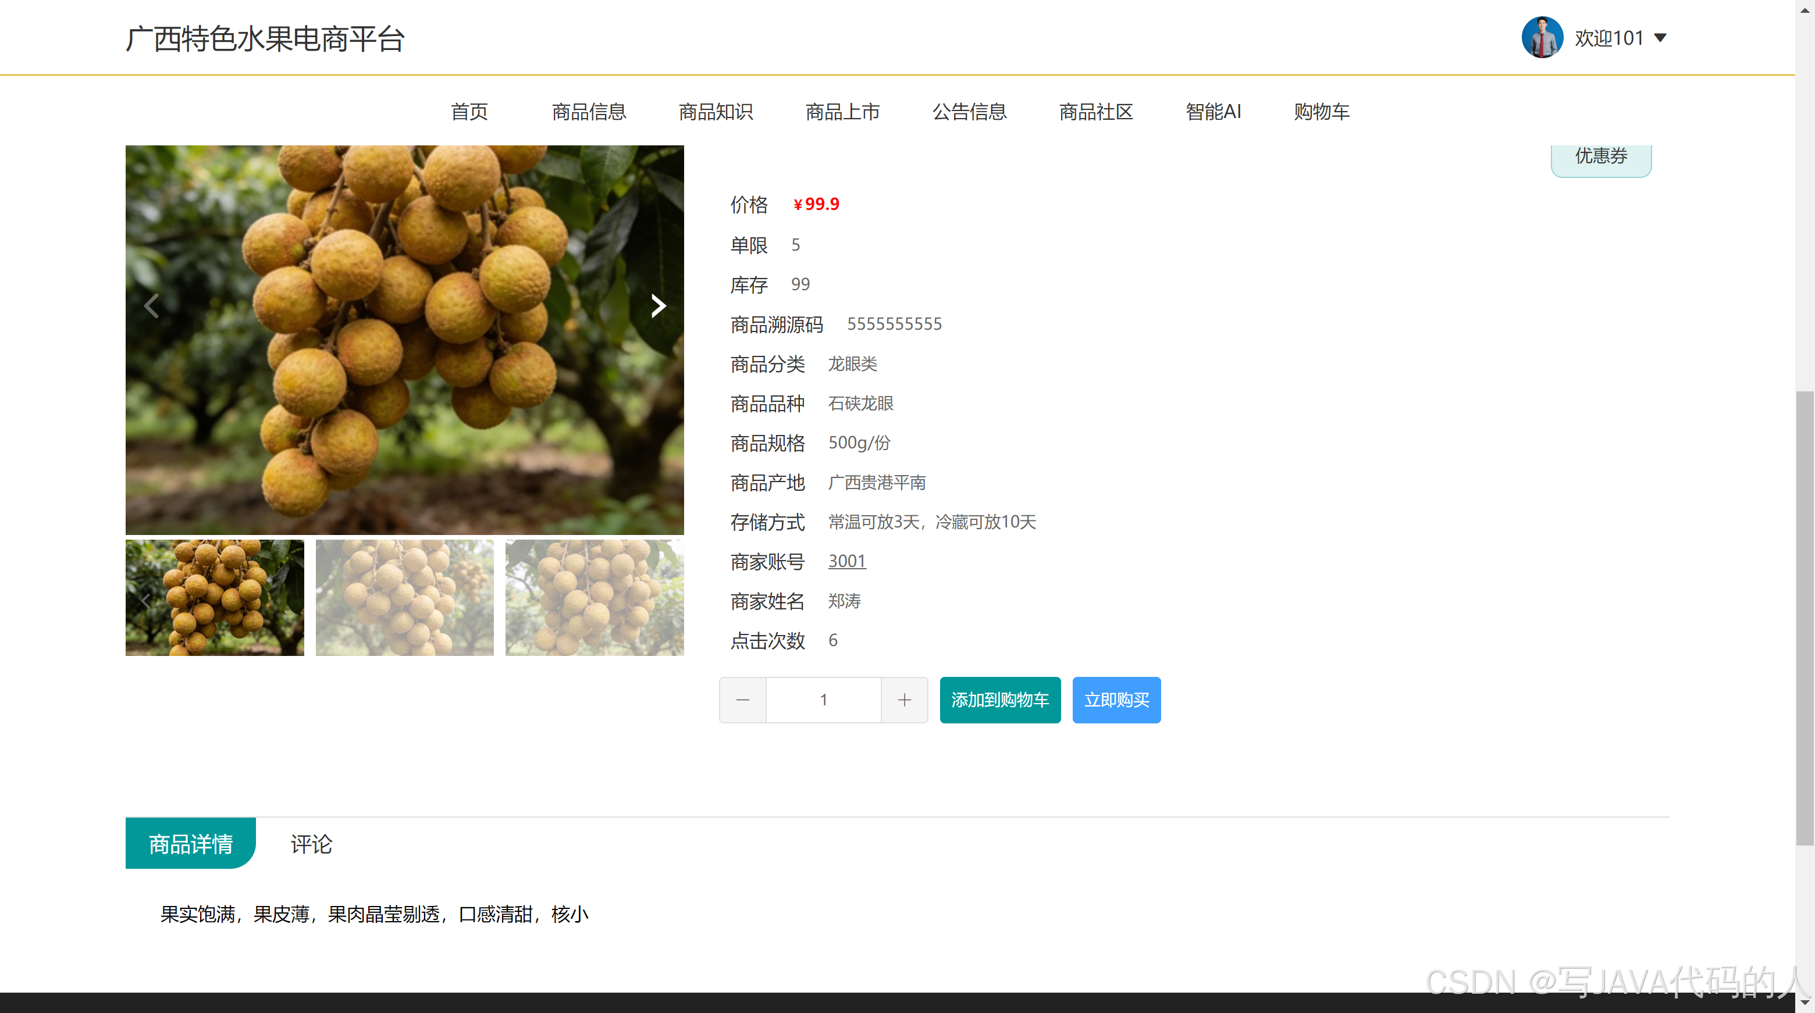
Task: Expand the 欢迎101 account dropdown arrow
Action: 1661,38
